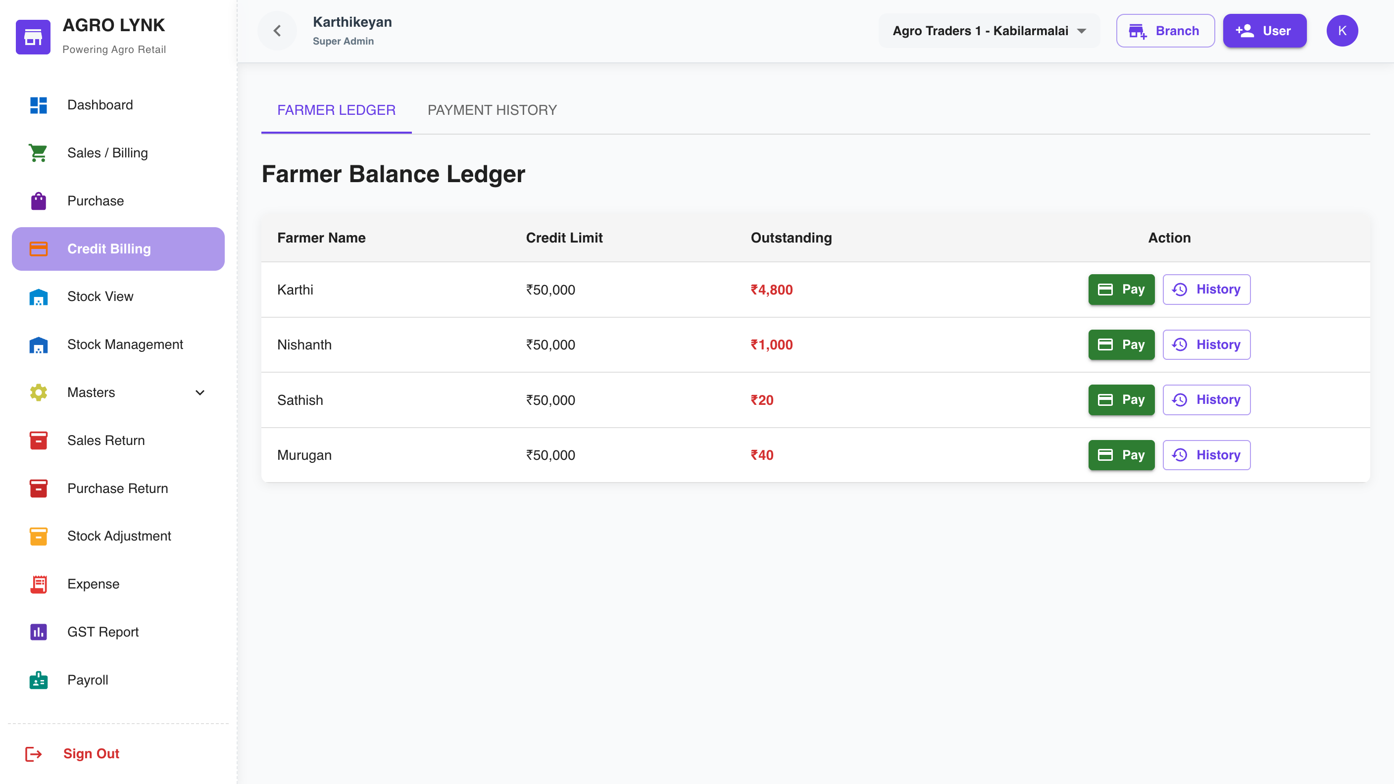This screenshot has height=784, width=1394.
Task: Click the Sign Out link
Action: (x=91, y=754)
